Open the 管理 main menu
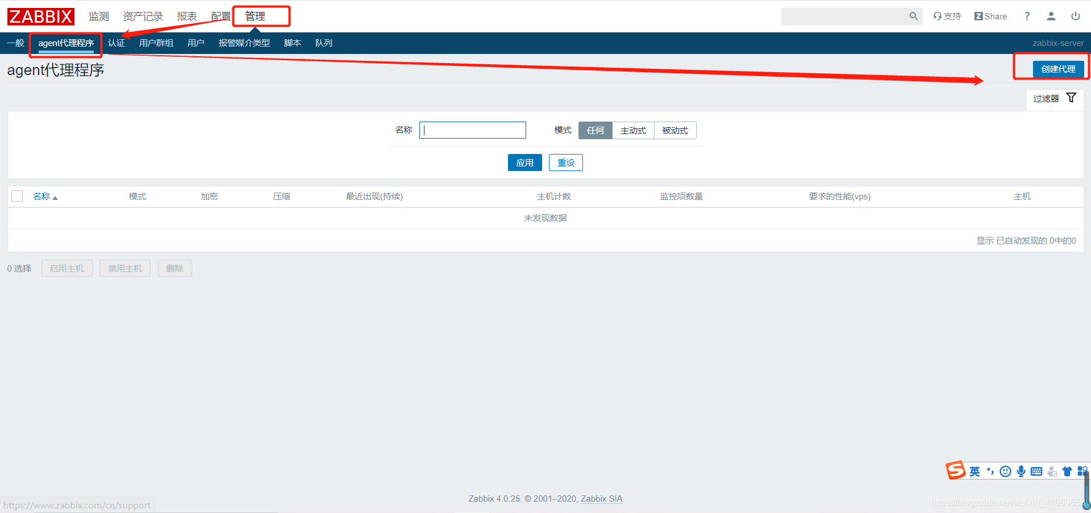 pyautogui.click(x=255, y=16)
